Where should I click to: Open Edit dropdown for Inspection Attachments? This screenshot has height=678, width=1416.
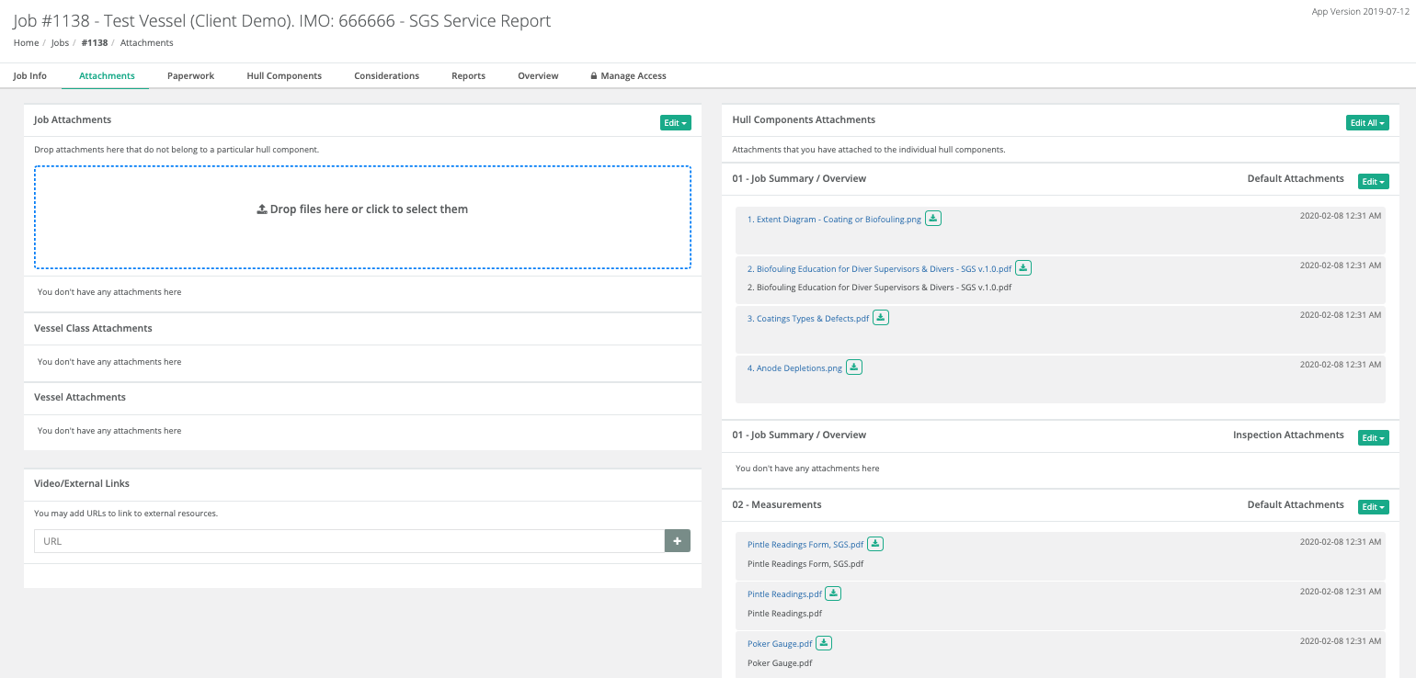[1373, 438]
